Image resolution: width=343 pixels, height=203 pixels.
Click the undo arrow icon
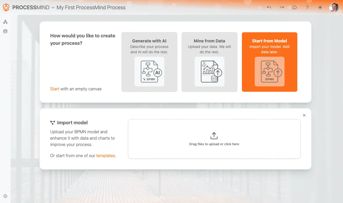click(269, 7)
